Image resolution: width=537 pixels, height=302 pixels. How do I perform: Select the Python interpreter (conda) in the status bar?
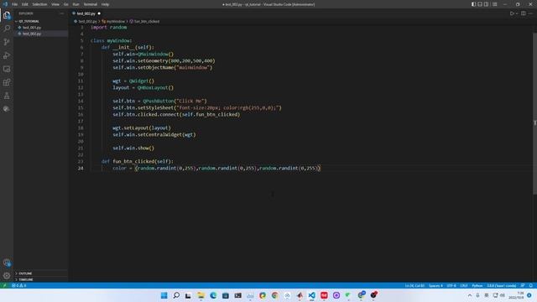tap(502, 285)
